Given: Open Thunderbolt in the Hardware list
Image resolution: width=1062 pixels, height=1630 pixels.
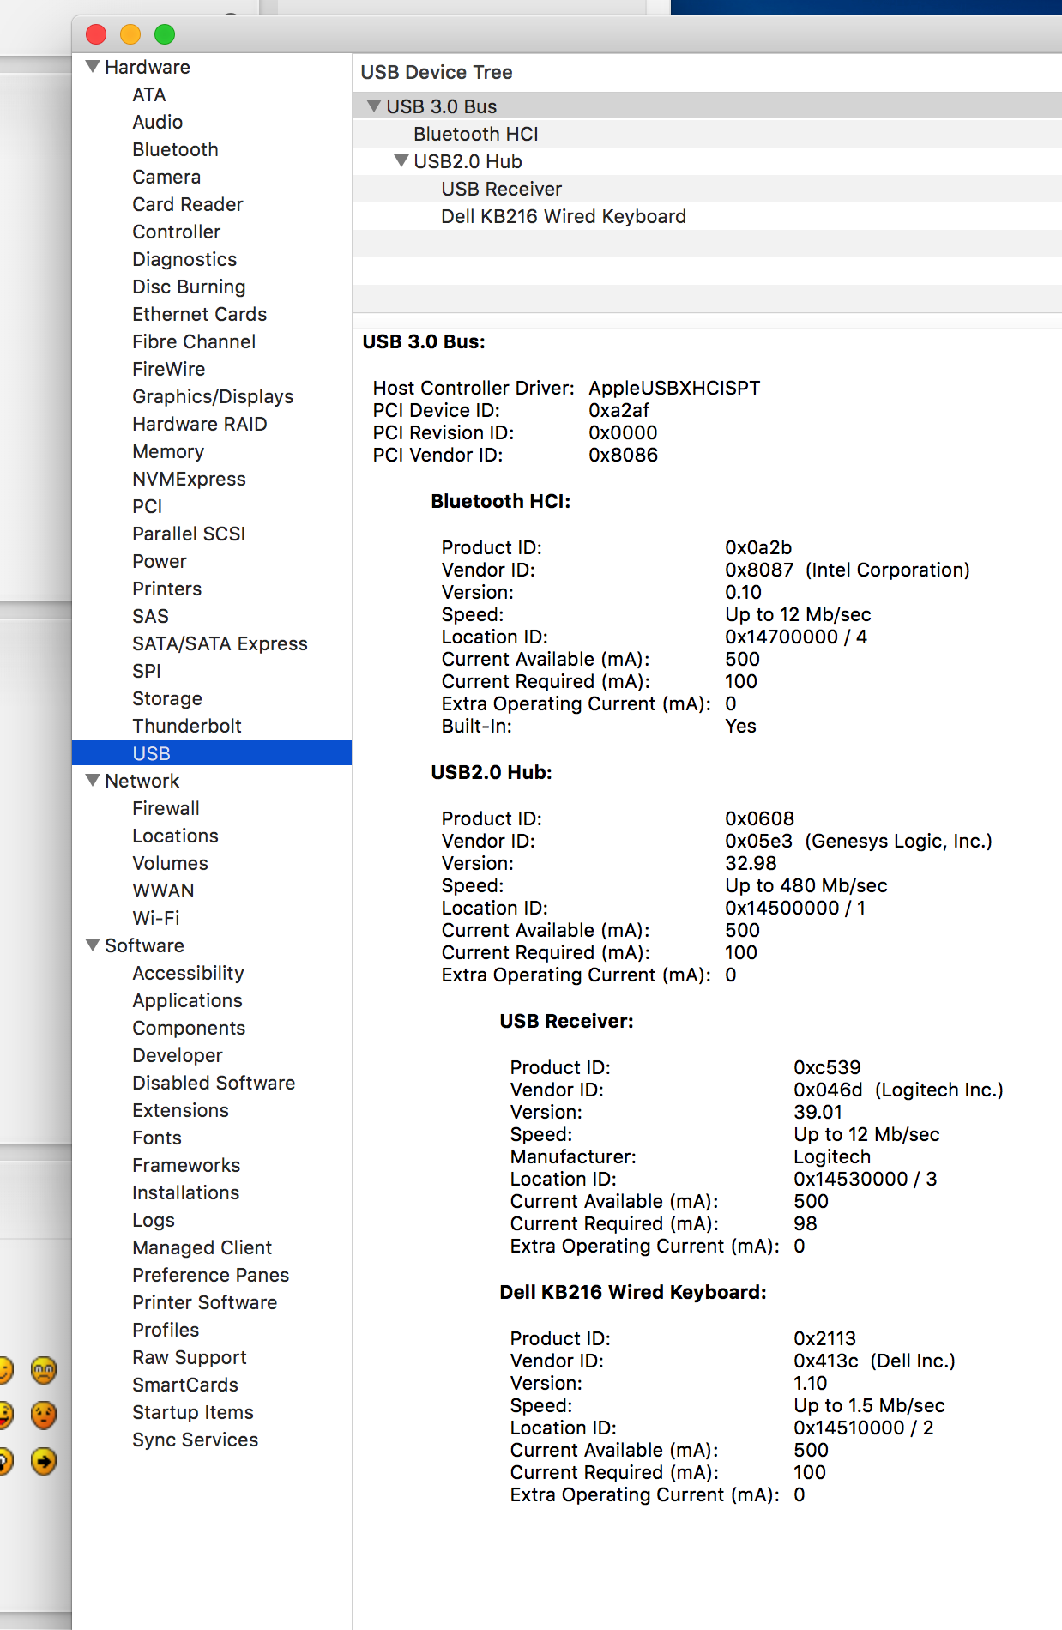Looking at the screenshot, I should click(186, 726).
